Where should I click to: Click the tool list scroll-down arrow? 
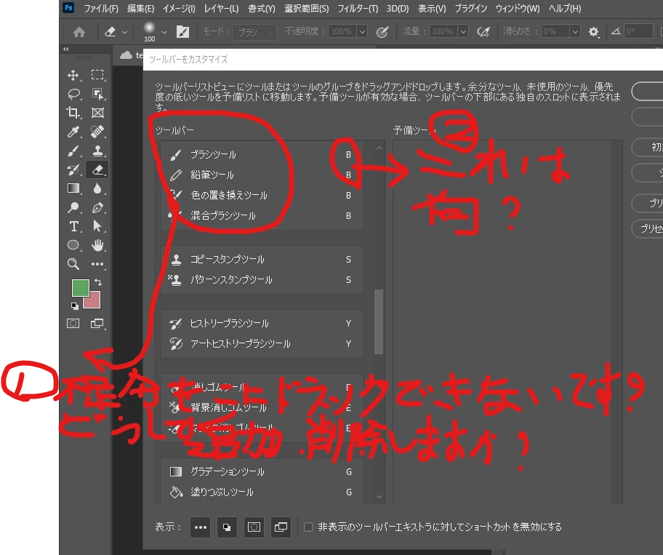coord(379,497)
